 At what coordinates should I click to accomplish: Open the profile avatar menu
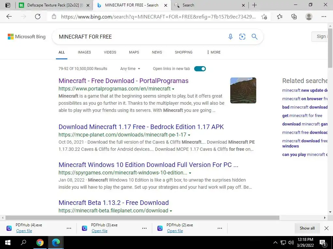pos(309,17)
